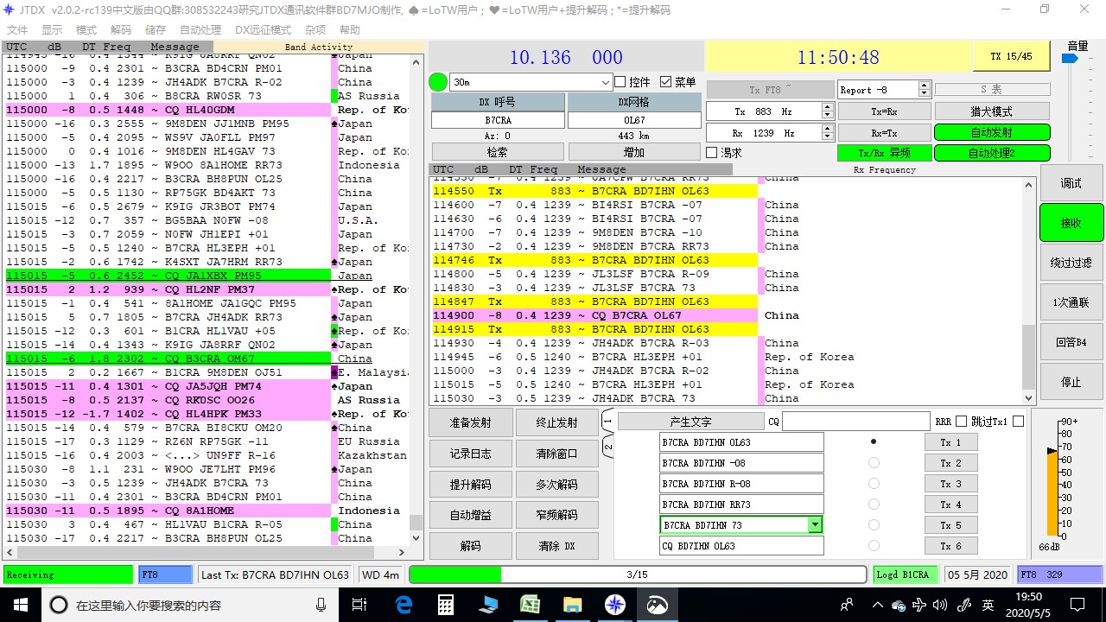This screenshot has height=622, width=1106.
Task: Open Task View on the taskbar
Action: pos(361,605)
